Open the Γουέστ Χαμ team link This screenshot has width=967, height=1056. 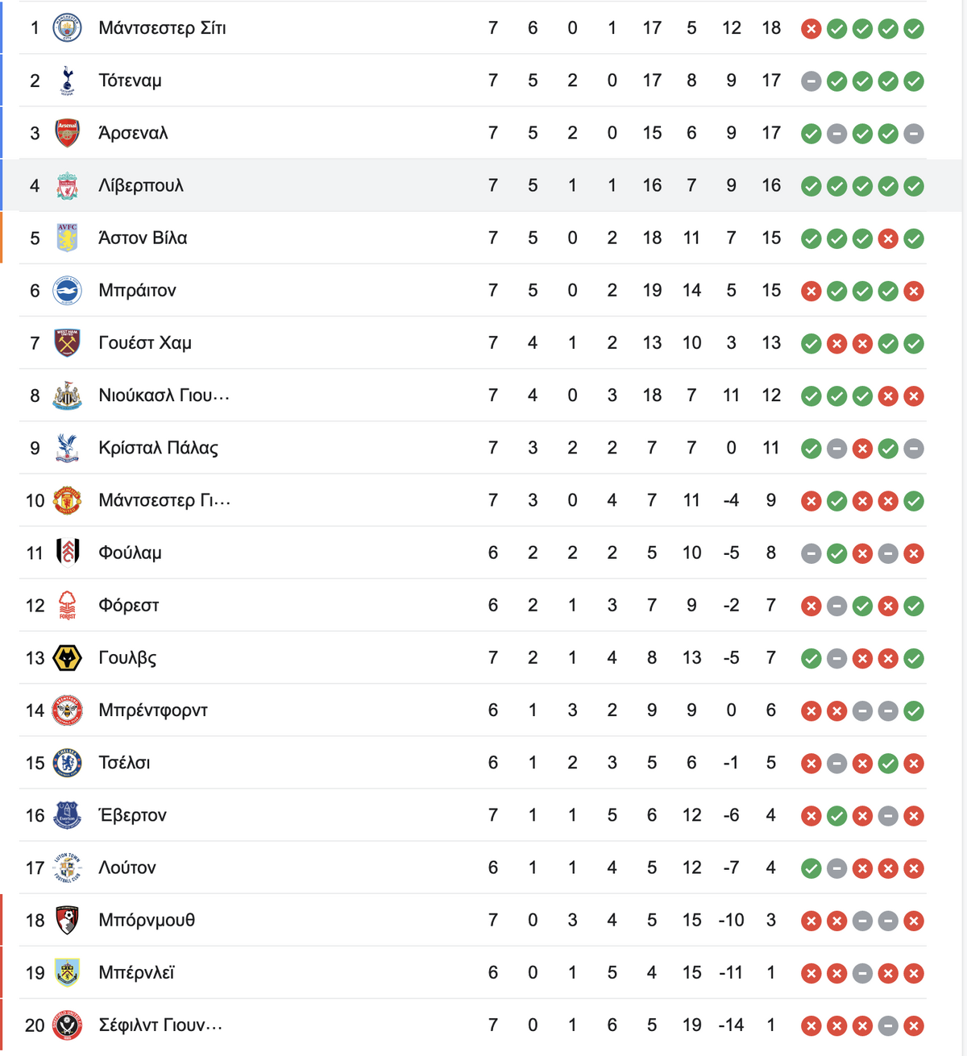[145, 343]
